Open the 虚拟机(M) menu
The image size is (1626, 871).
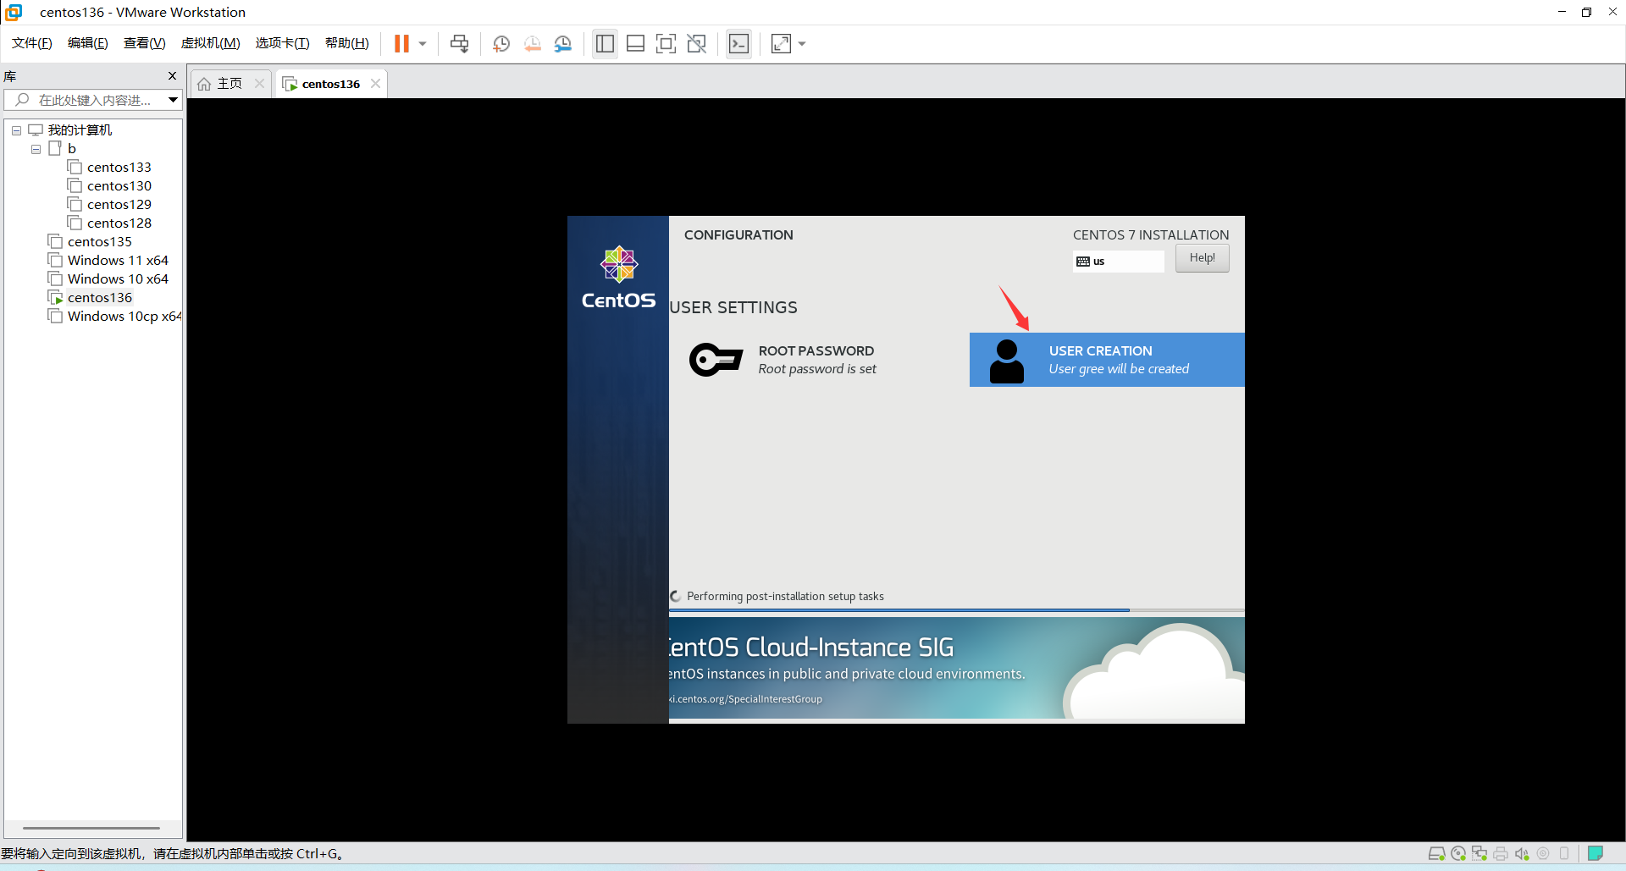coord(211,43)
